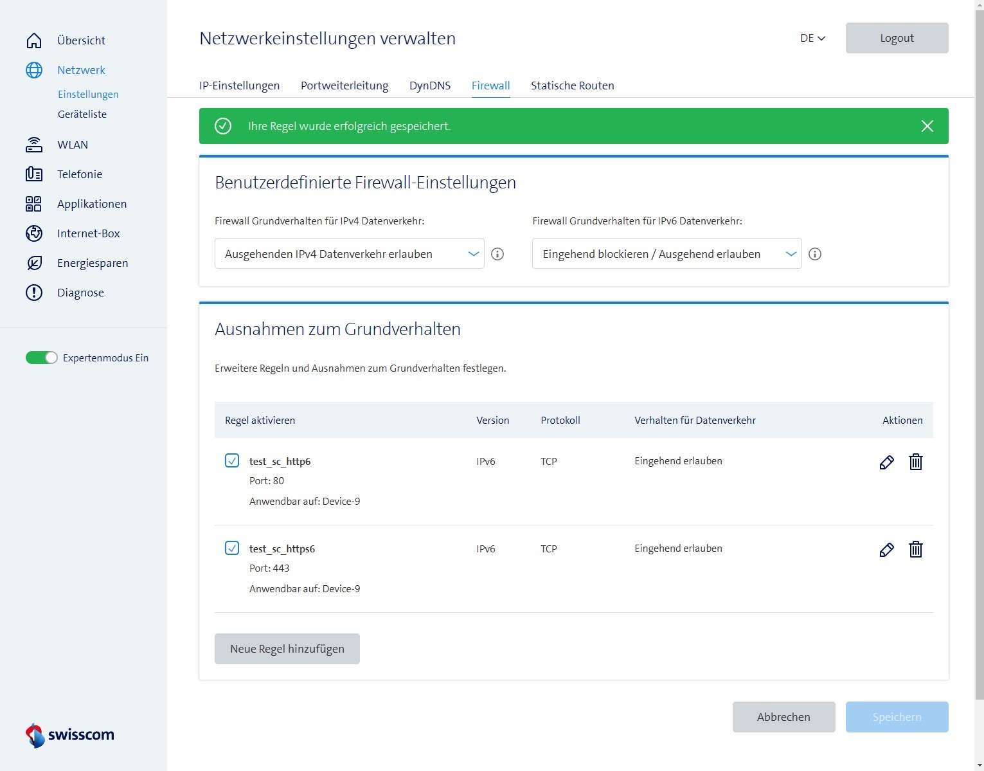The image size is (984, 771).
Task: Open Geräteliste in the sidebar
Action: 82,114
